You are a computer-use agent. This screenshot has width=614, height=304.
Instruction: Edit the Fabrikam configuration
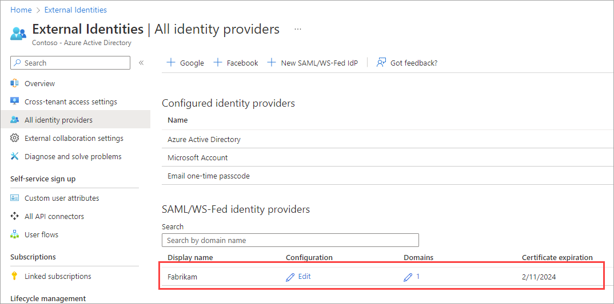pyautogui.click(x=298, y=277)
